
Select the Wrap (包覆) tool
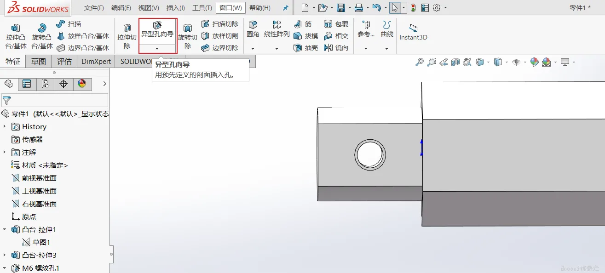(336, 24)
